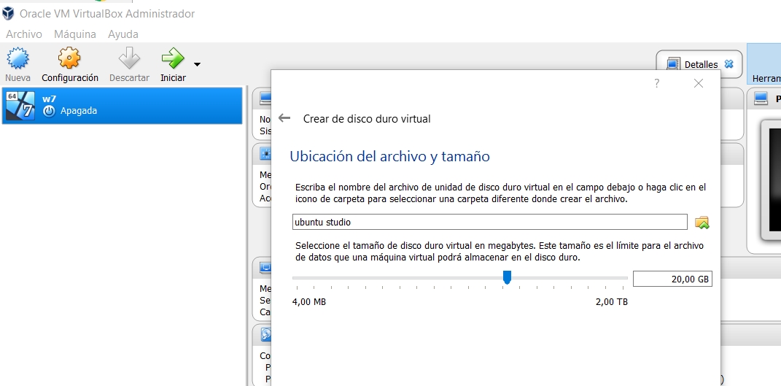The image size is (781, 386).
Task: Expand the Iniciar dropdown arrow
Action: tap(197, 64)
